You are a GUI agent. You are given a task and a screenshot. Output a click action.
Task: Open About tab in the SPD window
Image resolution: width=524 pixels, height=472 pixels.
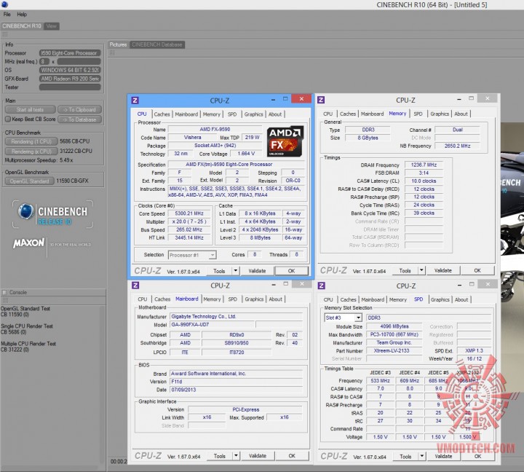coord(461,299)
